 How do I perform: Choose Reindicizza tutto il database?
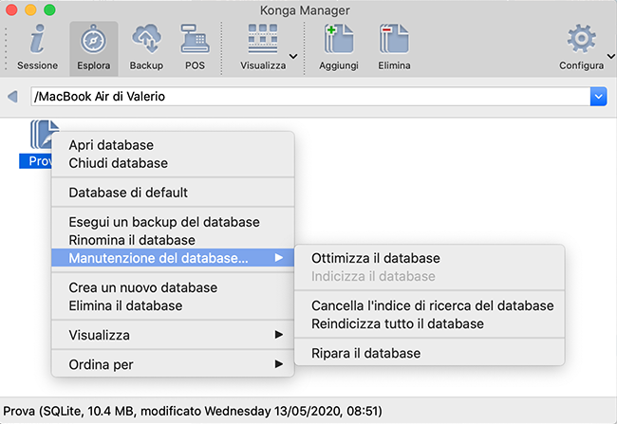click(398, 323)
